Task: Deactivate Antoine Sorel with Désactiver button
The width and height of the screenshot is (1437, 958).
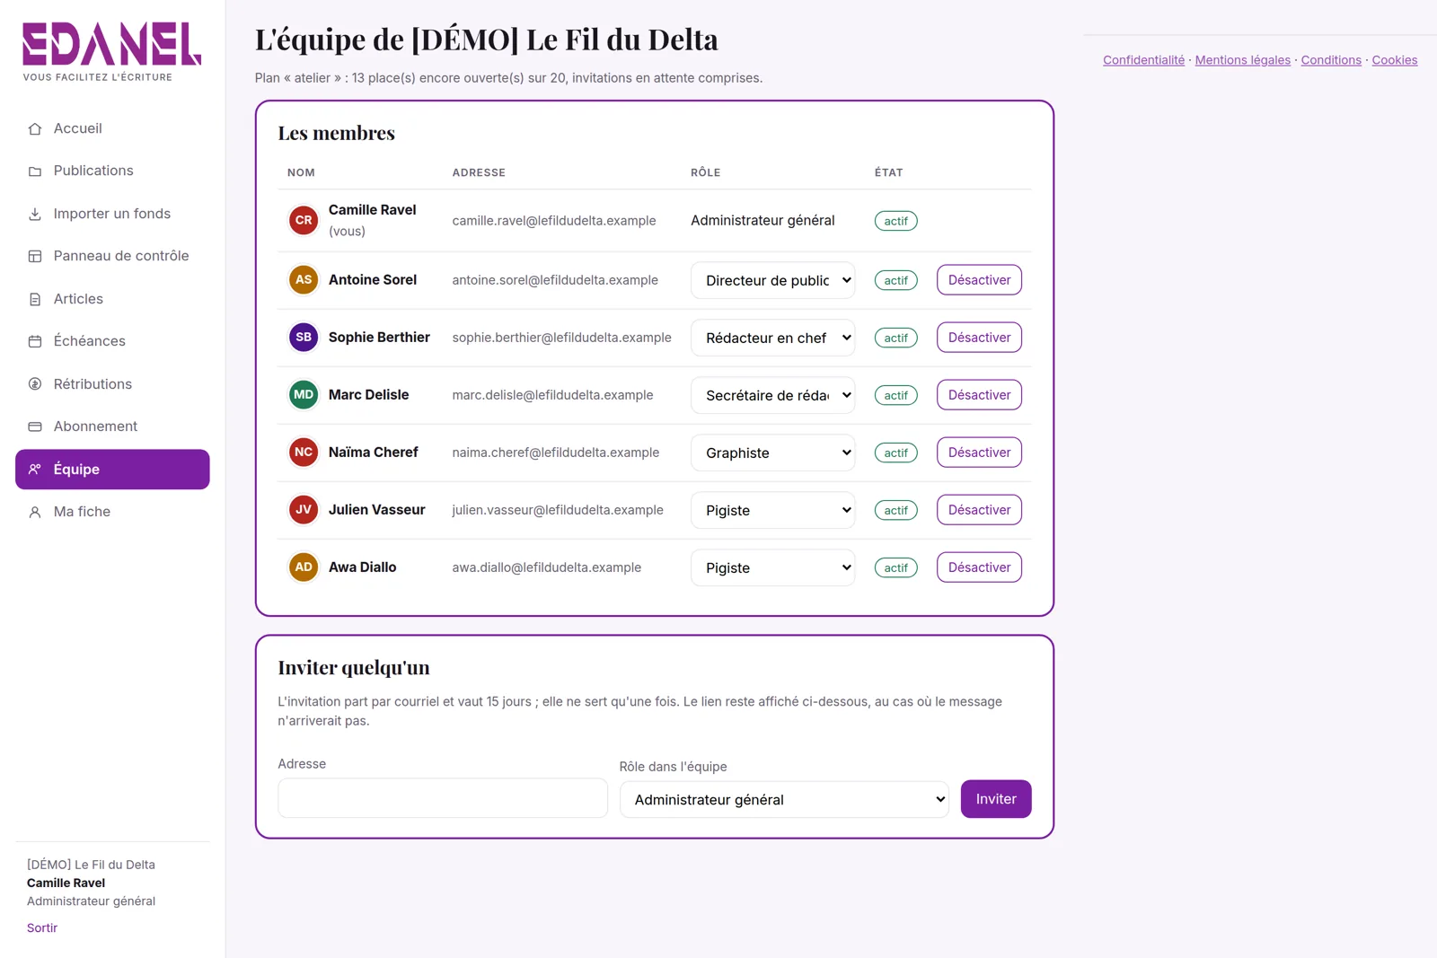Action: tap(979, 280)
